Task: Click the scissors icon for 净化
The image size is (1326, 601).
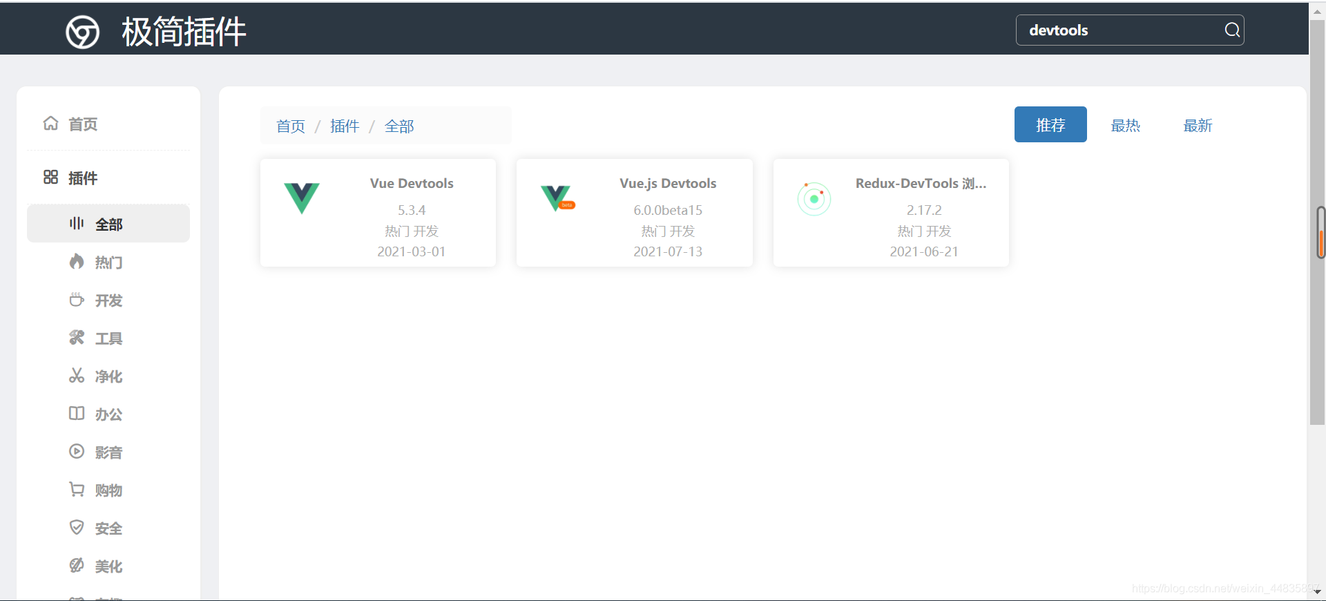Action: [77, 375]
